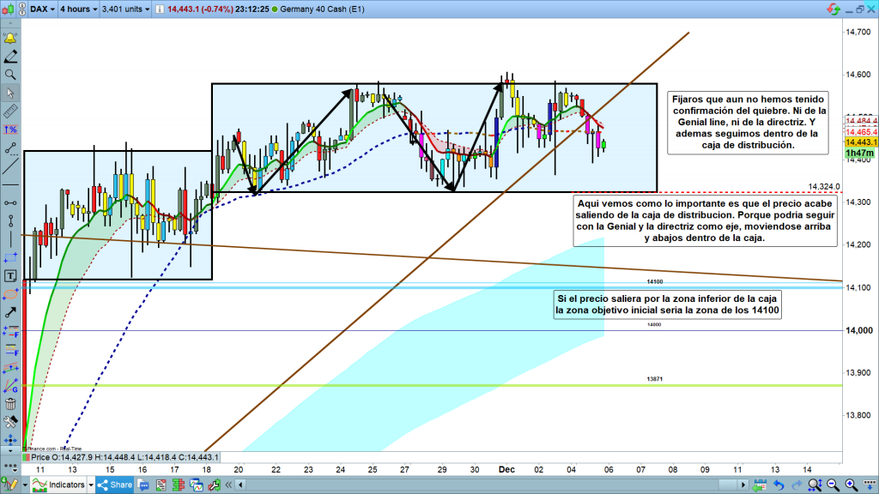The height and width of the screenshot is (494, 879).
Task: Open the Indicators menu
Action: (x=66, y=485)
